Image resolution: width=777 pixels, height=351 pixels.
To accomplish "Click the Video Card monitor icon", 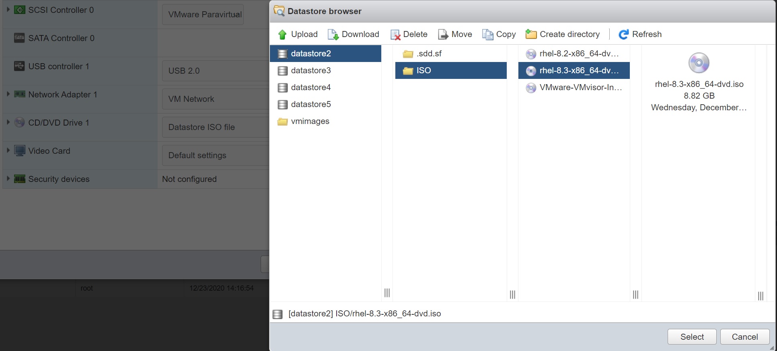I will click(x=19, y=151).
